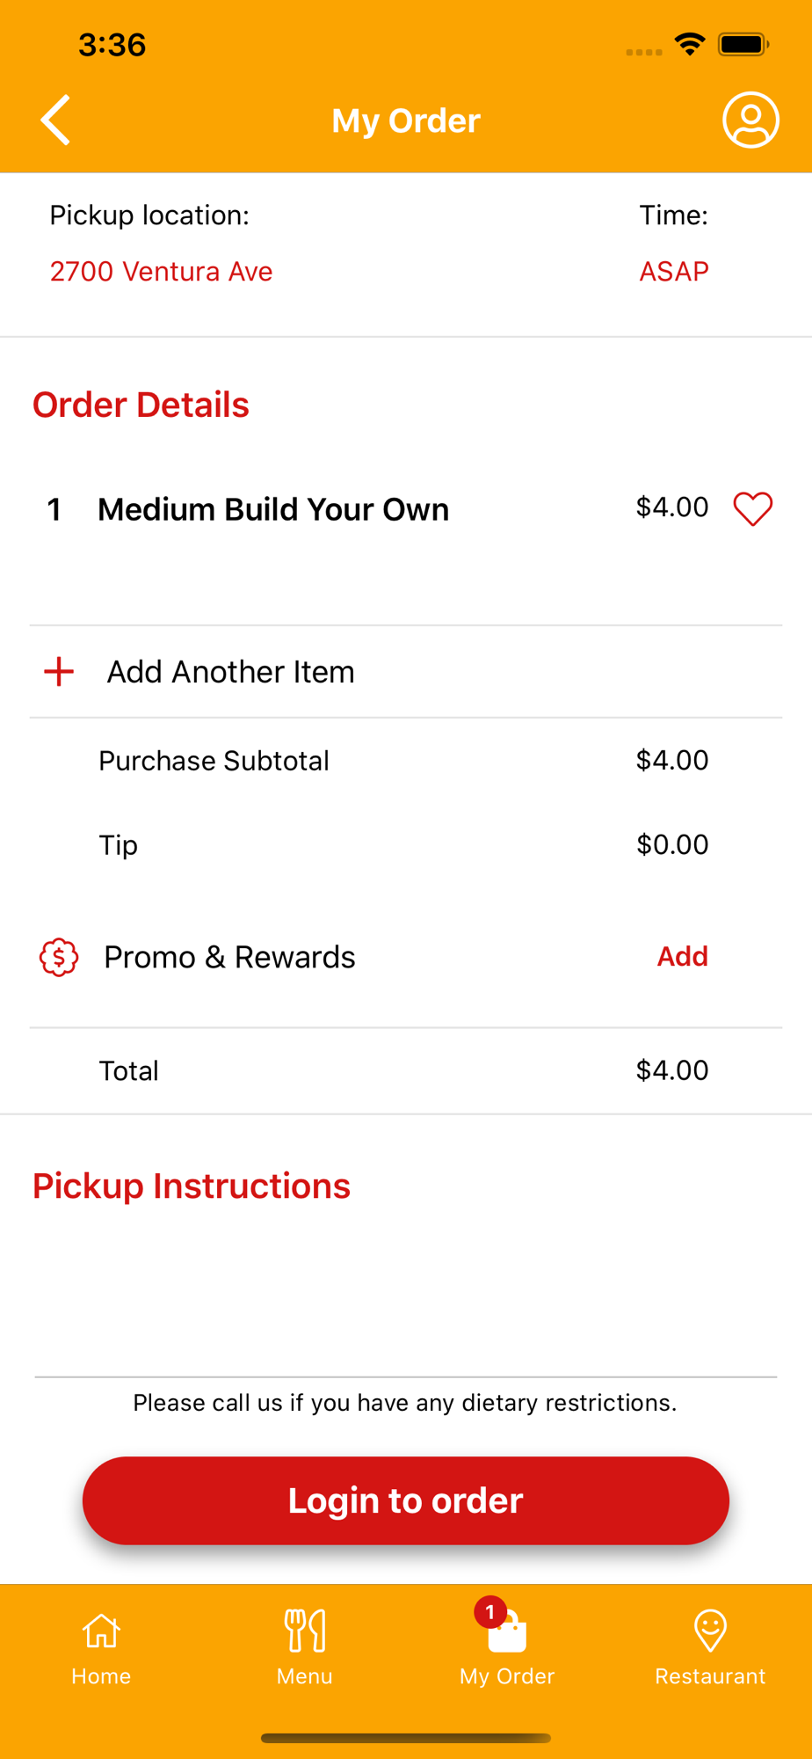Viewport: 812px width, 1759px height.
Task: Click the red plus icon
Action: (59, 671)
